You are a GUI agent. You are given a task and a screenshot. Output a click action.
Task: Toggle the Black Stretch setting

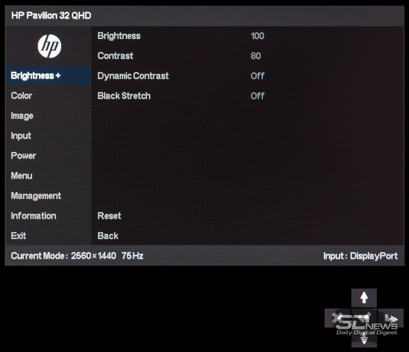click(x=247, y=96)
